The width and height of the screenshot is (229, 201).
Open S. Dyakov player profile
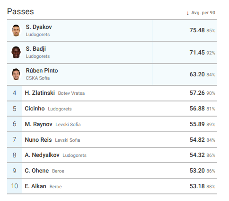point(39,27)
